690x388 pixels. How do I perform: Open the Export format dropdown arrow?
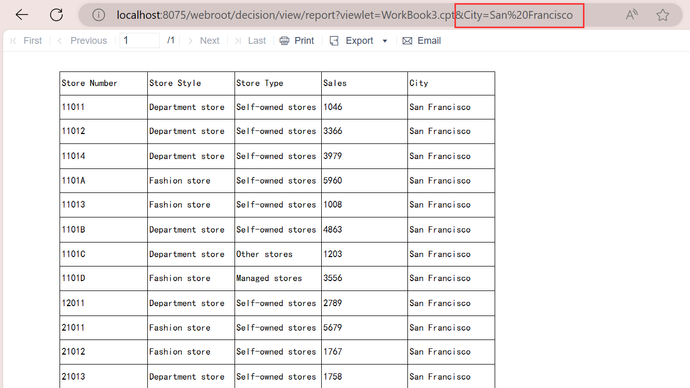pyautogui.click(x=384, y=40)
